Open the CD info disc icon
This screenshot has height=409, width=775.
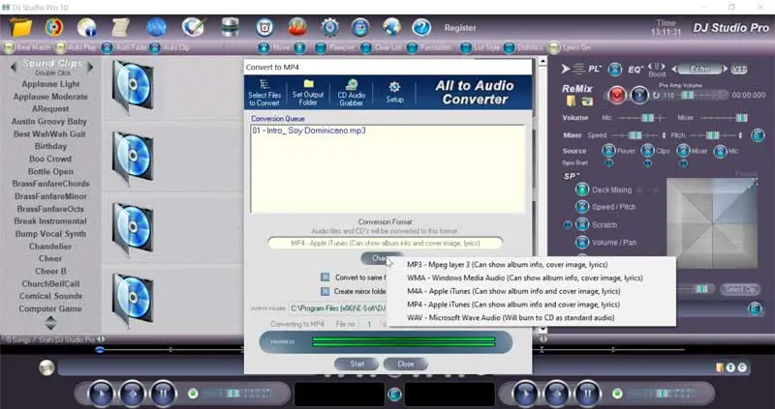point(87,27)
